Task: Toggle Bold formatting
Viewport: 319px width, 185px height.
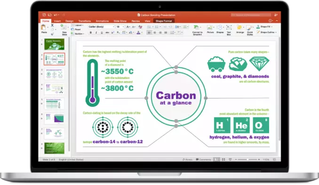Action: [91, 32]
